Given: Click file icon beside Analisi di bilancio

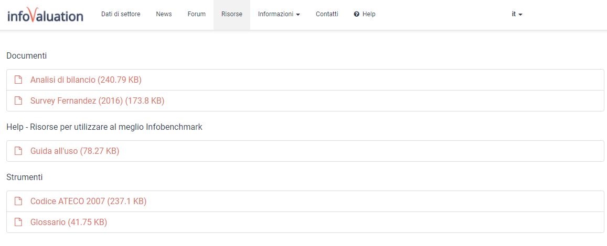Looking at the screenshot, I should (x=18, y=80).
